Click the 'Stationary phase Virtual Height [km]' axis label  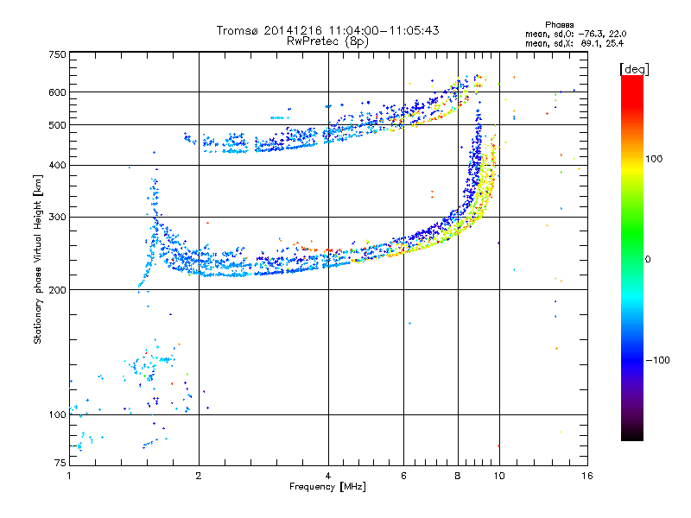coord(38,259)
